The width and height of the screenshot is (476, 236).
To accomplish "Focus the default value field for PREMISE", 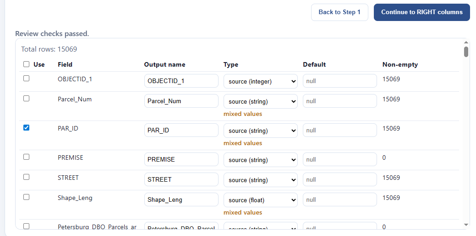I will pos(339,159).
